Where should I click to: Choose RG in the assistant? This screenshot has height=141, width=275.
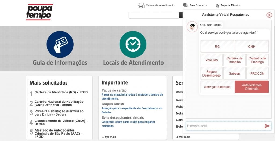[217, 47]
